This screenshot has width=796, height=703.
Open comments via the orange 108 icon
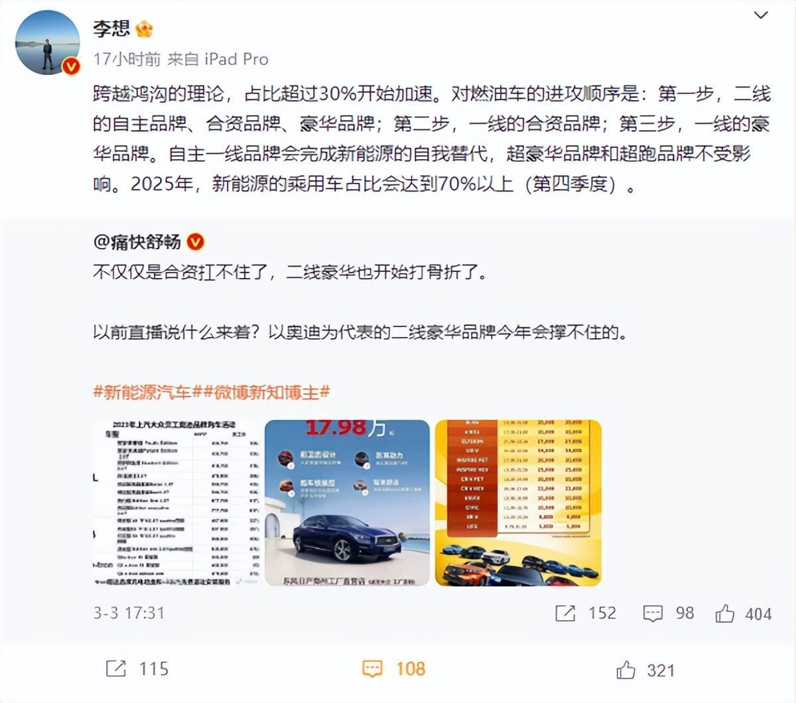coord(372,669)
